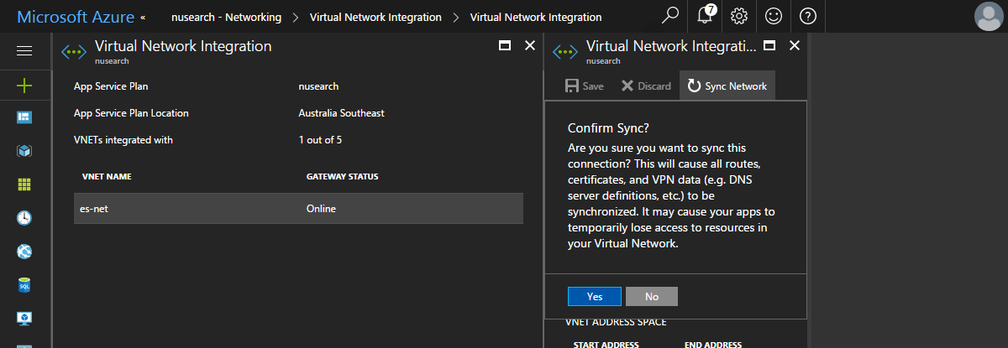Confirm sync by clicking Yes
Screen dimensions: 1008x348
595,296
